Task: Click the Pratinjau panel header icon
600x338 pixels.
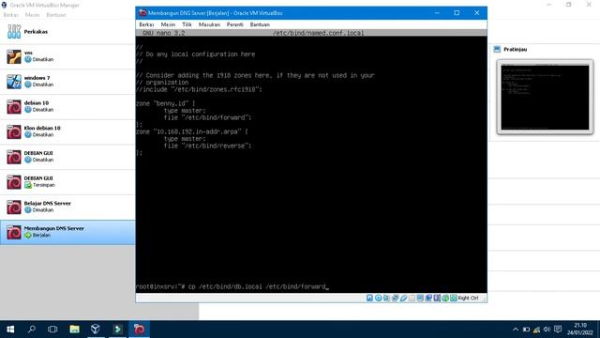Action: (x=497, y=49)
